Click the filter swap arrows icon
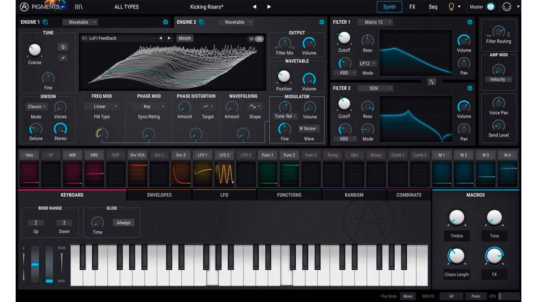This screenshot has width=537, height=302. click(x=432, y=81)
